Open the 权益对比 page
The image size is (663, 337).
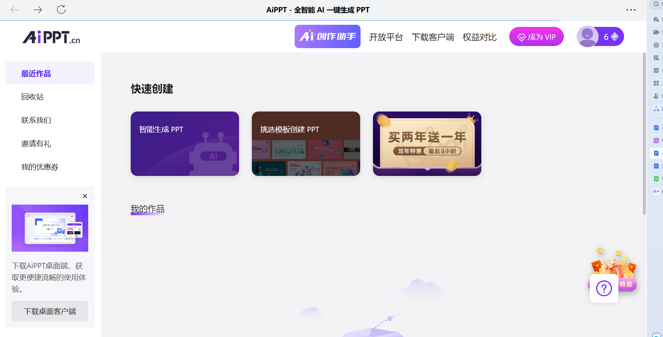click(x=480, y=37)
